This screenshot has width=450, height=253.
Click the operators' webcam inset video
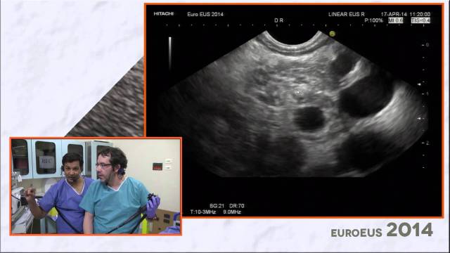tap(96, 186)
